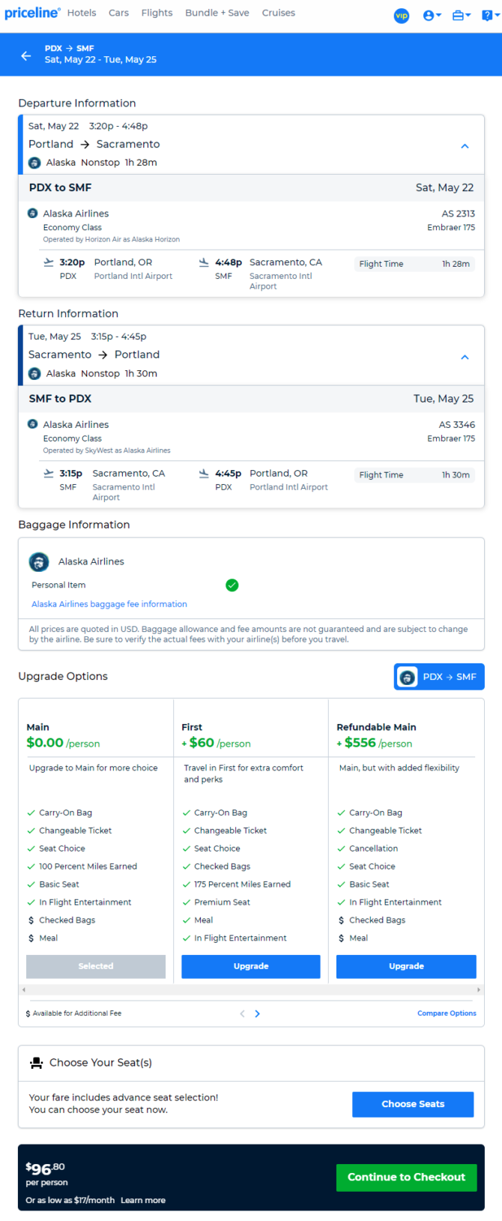Go back with the left arrow icon
This screenshot has height=1221, width=502.
(26, 55)
